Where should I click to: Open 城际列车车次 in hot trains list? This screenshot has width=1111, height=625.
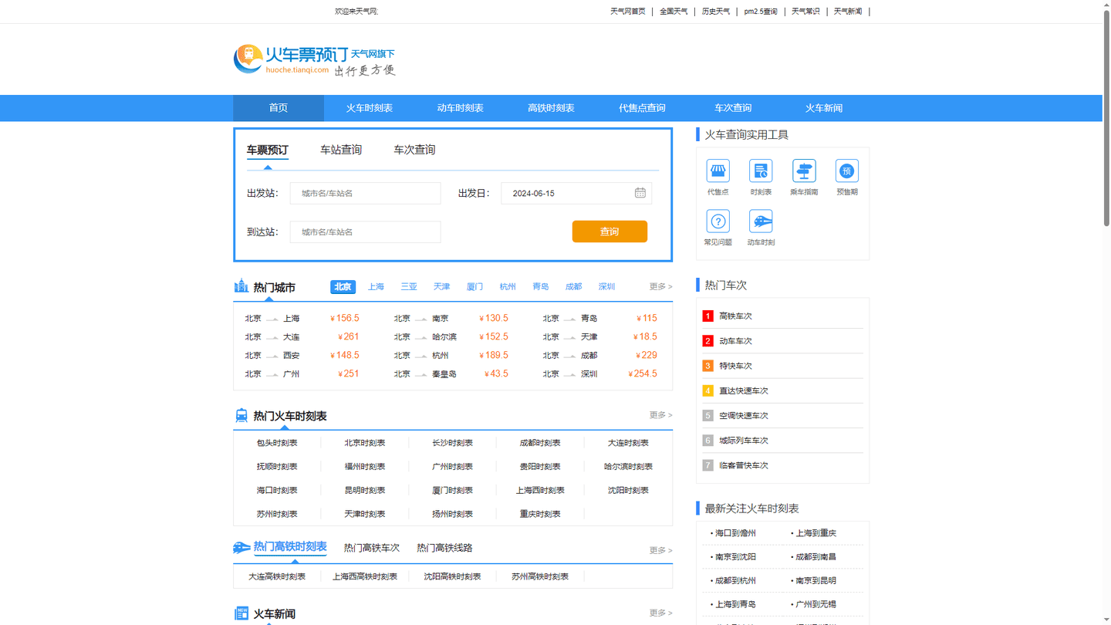tap(744, 441)
